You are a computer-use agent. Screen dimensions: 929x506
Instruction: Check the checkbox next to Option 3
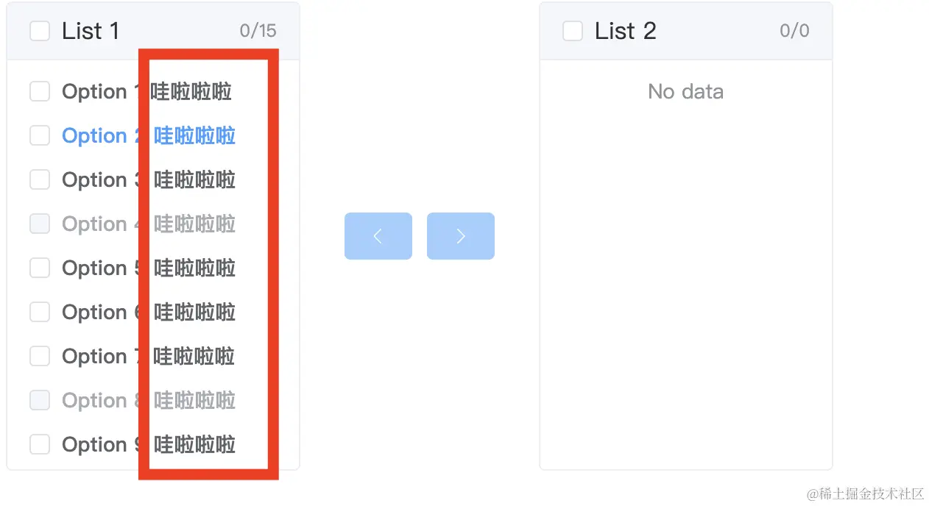pyautogui.click(x=40, y=179)
